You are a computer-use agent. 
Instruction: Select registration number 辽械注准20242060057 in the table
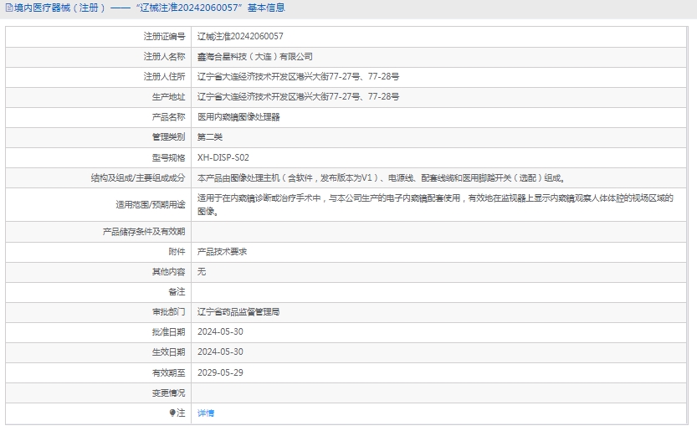click(240, 37)
